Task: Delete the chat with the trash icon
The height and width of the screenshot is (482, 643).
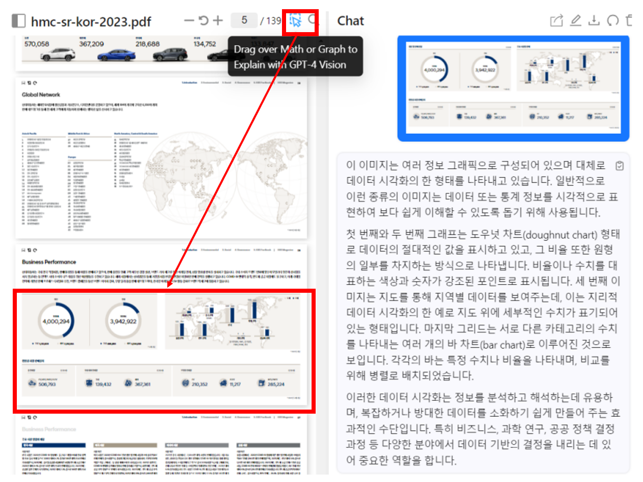Action: point(629,20)
